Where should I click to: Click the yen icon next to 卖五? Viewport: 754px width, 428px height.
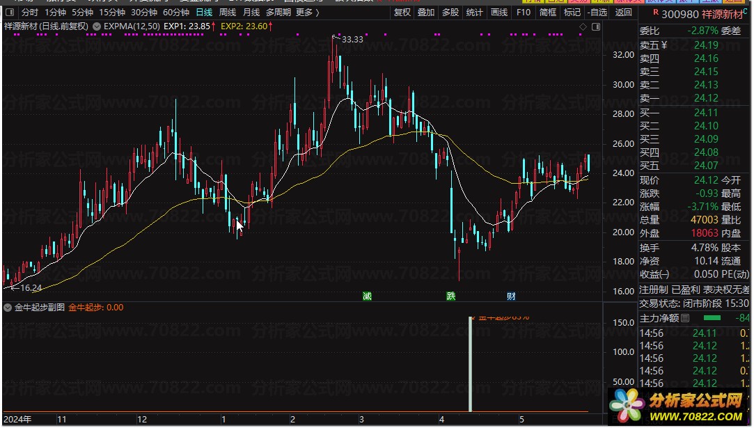(664, 45)
